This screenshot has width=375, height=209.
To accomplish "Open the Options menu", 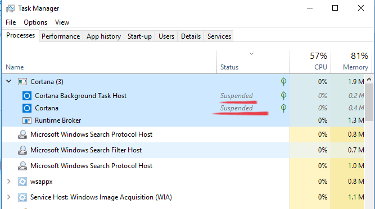I will 35,22.
